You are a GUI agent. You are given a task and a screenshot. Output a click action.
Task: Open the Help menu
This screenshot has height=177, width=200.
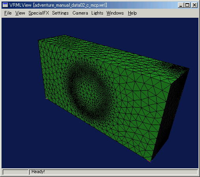(x=132, y=13)
